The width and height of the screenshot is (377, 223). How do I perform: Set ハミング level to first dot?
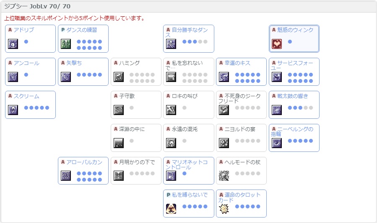(x=132, y=75)
